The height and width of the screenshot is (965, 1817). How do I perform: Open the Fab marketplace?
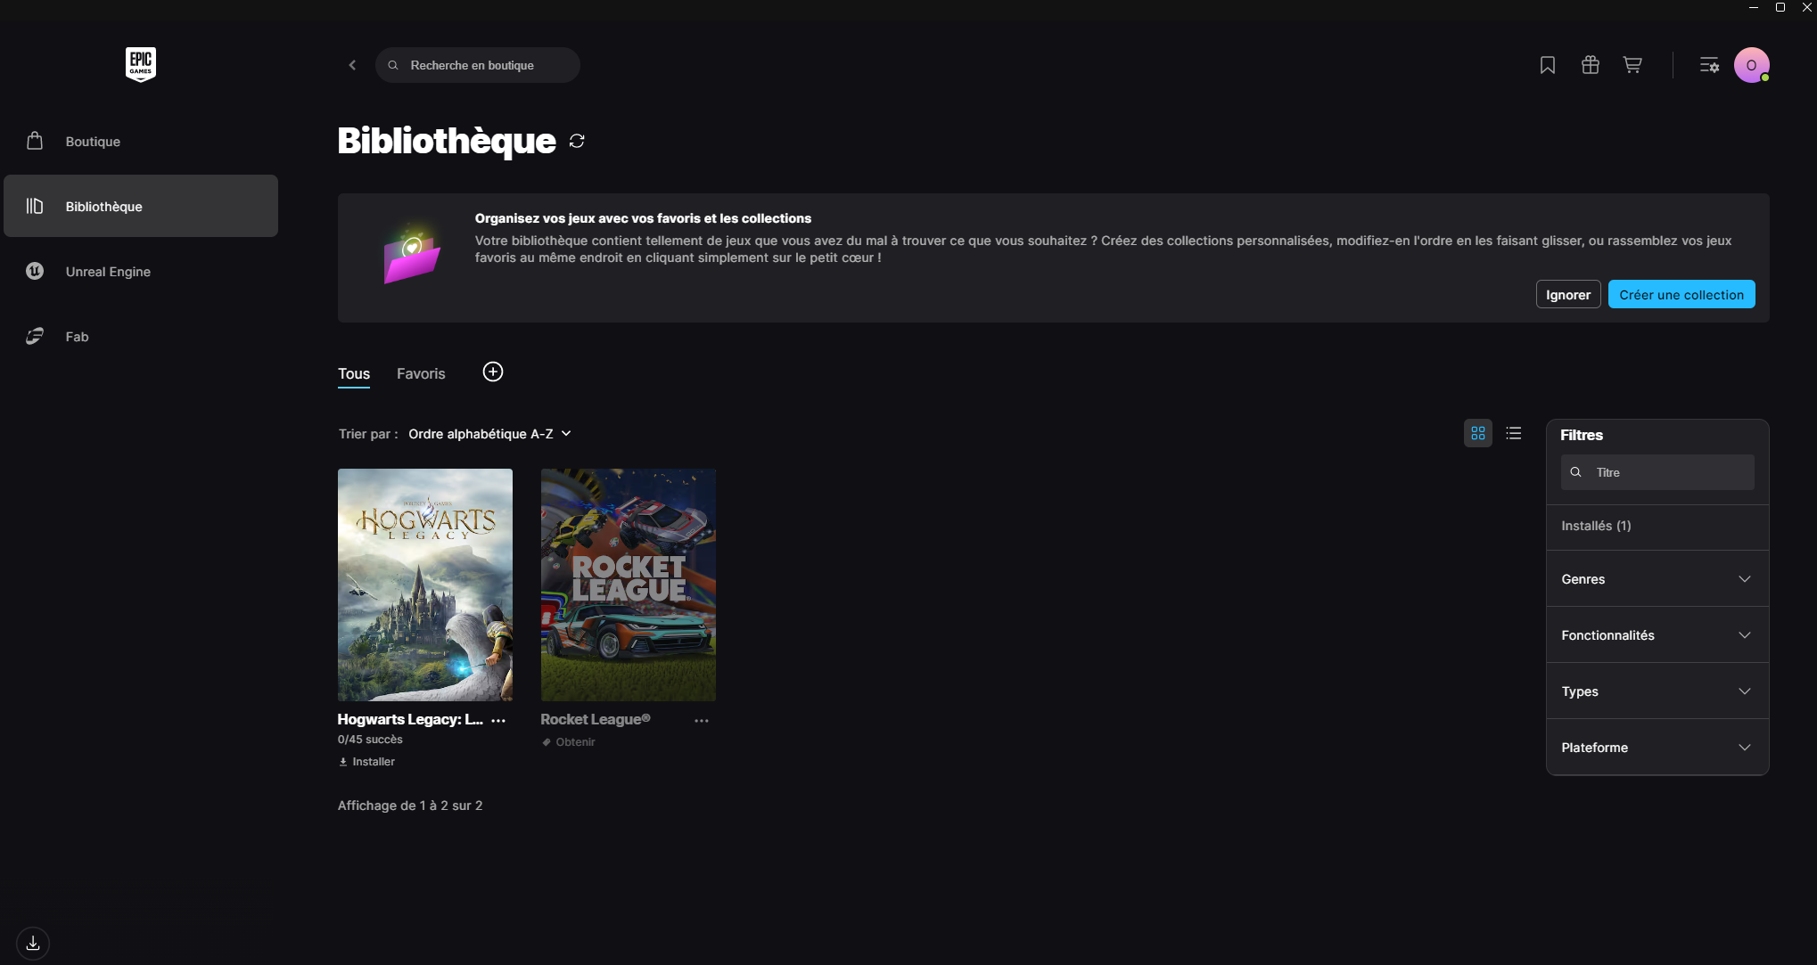point(141,336)
